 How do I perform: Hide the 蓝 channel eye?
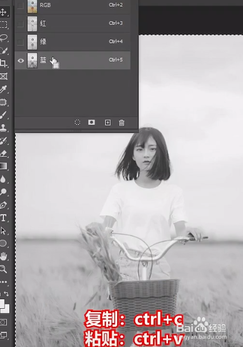tap(21, 61)
